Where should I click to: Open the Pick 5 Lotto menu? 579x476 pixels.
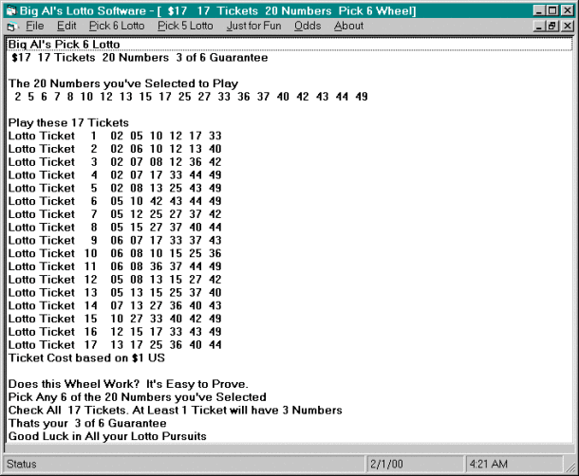(185, 26)
